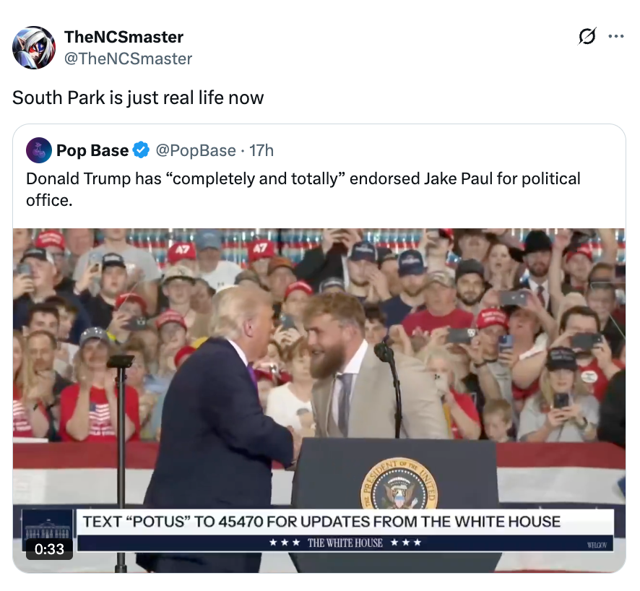Image resolution: width=640 pixels, height=591 pixels.
Task: Click Pop Base's blue verified badge
Action: click(142, 150)
